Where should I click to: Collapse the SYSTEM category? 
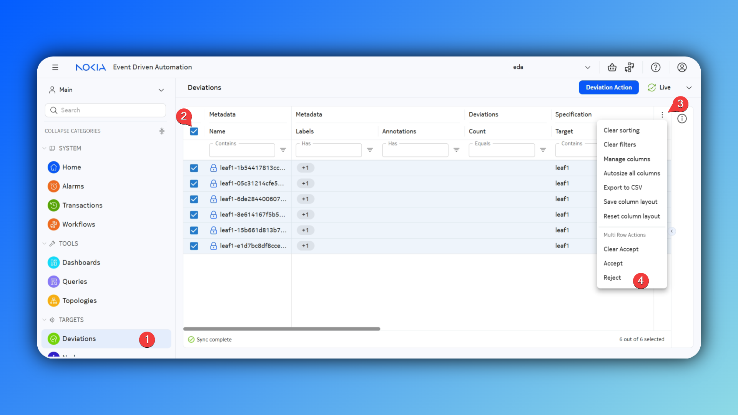pyautogui.click(x=44, y=148)
